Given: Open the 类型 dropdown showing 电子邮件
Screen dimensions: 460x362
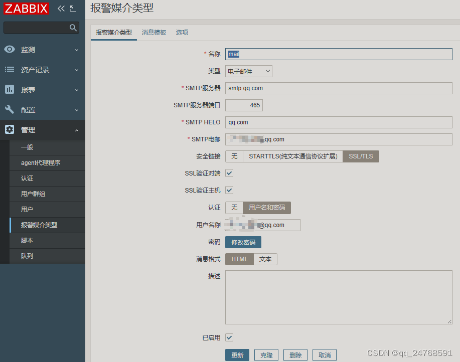Looking at the screenshot, I should click(x=248, y=71).
